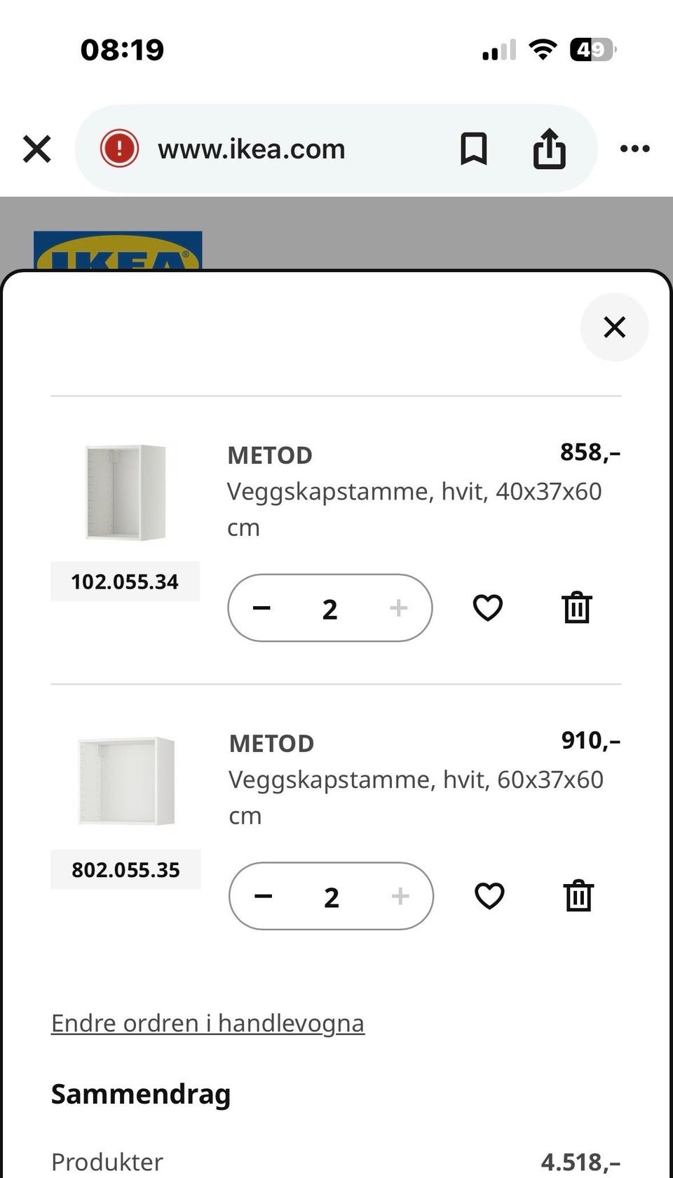Open thumbnail of 40x37x60 cabinet
The image size is (673, 1178).
[125, 492]
